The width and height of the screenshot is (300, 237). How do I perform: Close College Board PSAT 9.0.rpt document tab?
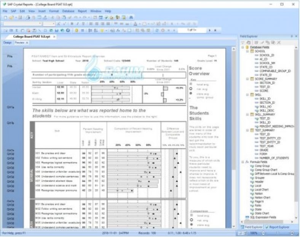[x=54, y=37]
